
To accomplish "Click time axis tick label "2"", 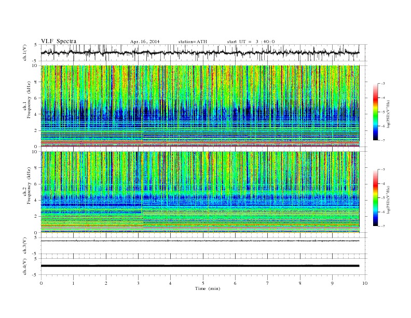I will (x=106, y=283).
